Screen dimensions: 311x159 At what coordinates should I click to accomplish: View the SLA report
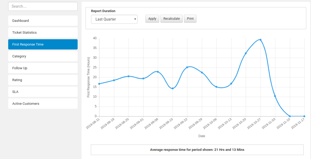click(43, 92)
